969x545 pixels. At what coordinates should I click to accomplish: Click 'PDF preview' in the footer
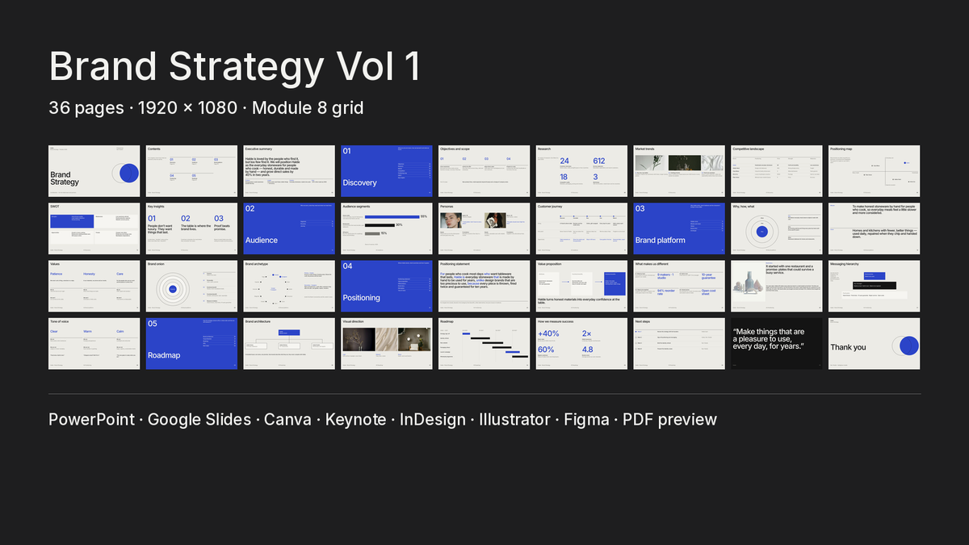[x=669, y=420]
